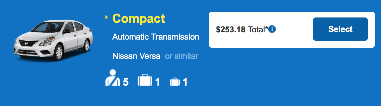Expand the yellow triangle beside Compact
The image size is (381, 106).
click(x=107, y=17)
